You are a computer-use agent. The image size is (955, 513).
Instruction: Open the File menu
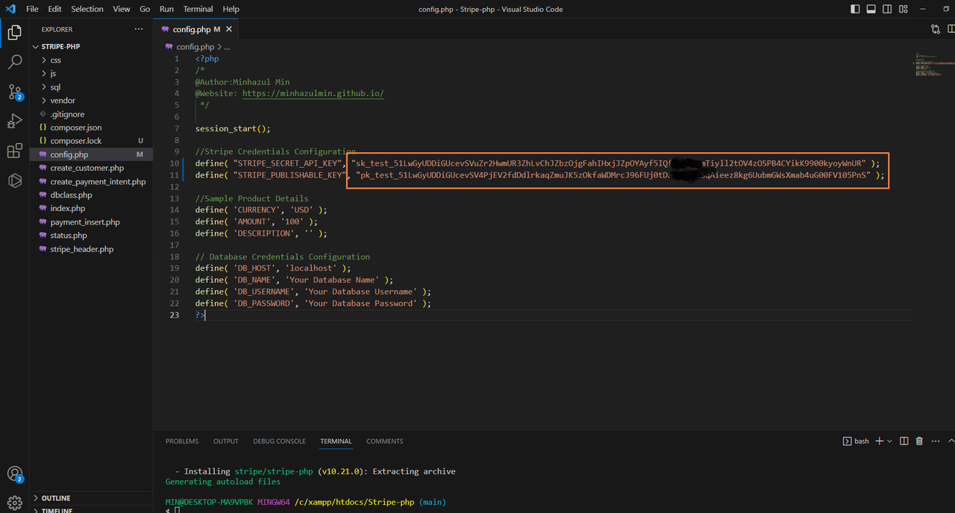pos(32,9)
